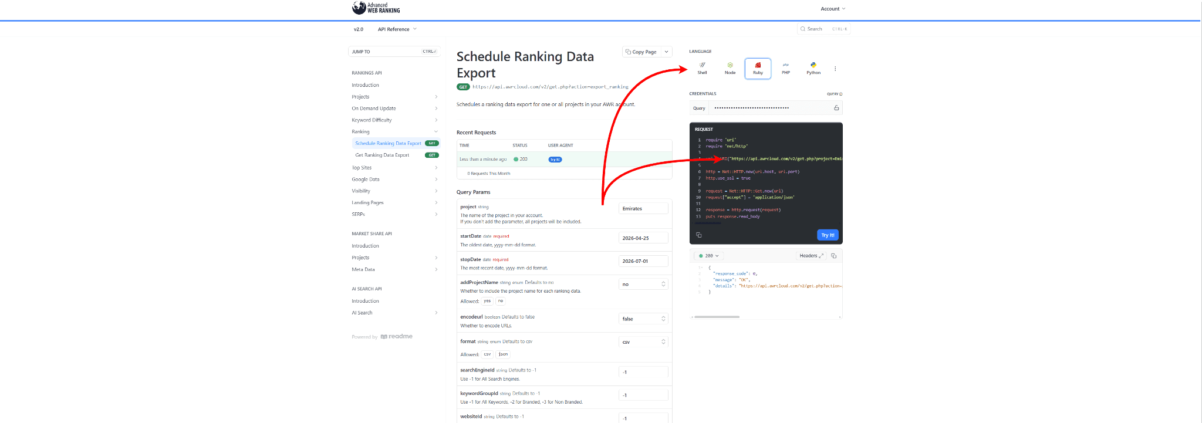Edit the stopDate field
Screen dimensions: 1202x423
[x=643, y=261]
